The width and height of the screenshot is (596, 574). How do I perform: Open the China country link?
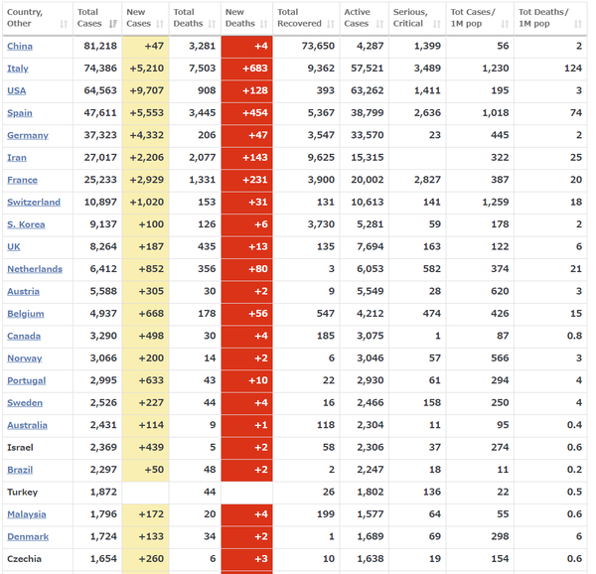pos(20,47)
